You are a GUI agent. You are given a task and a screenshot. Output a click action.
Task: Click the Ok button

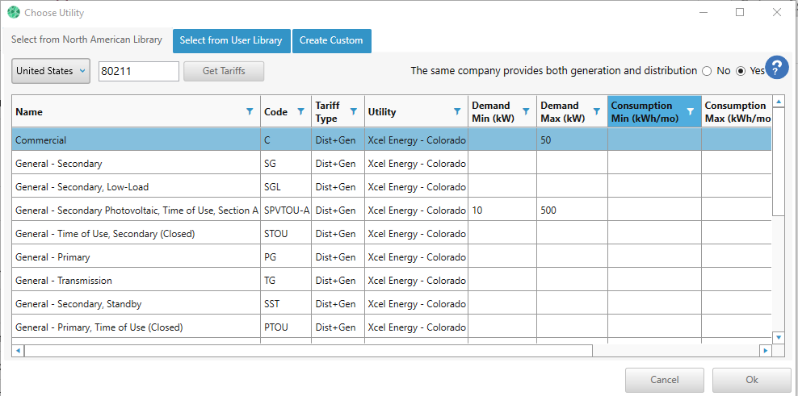[x=751, y=380]
